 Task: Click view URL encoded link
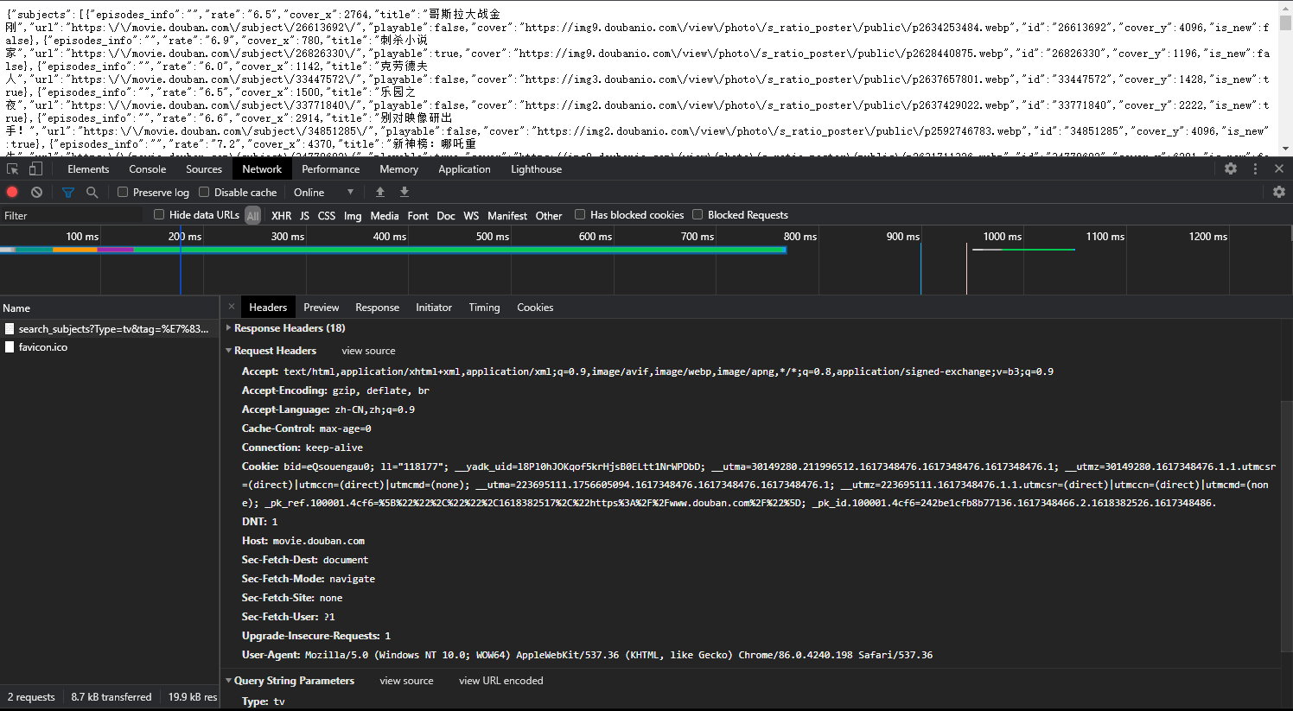tap(501, 681)
